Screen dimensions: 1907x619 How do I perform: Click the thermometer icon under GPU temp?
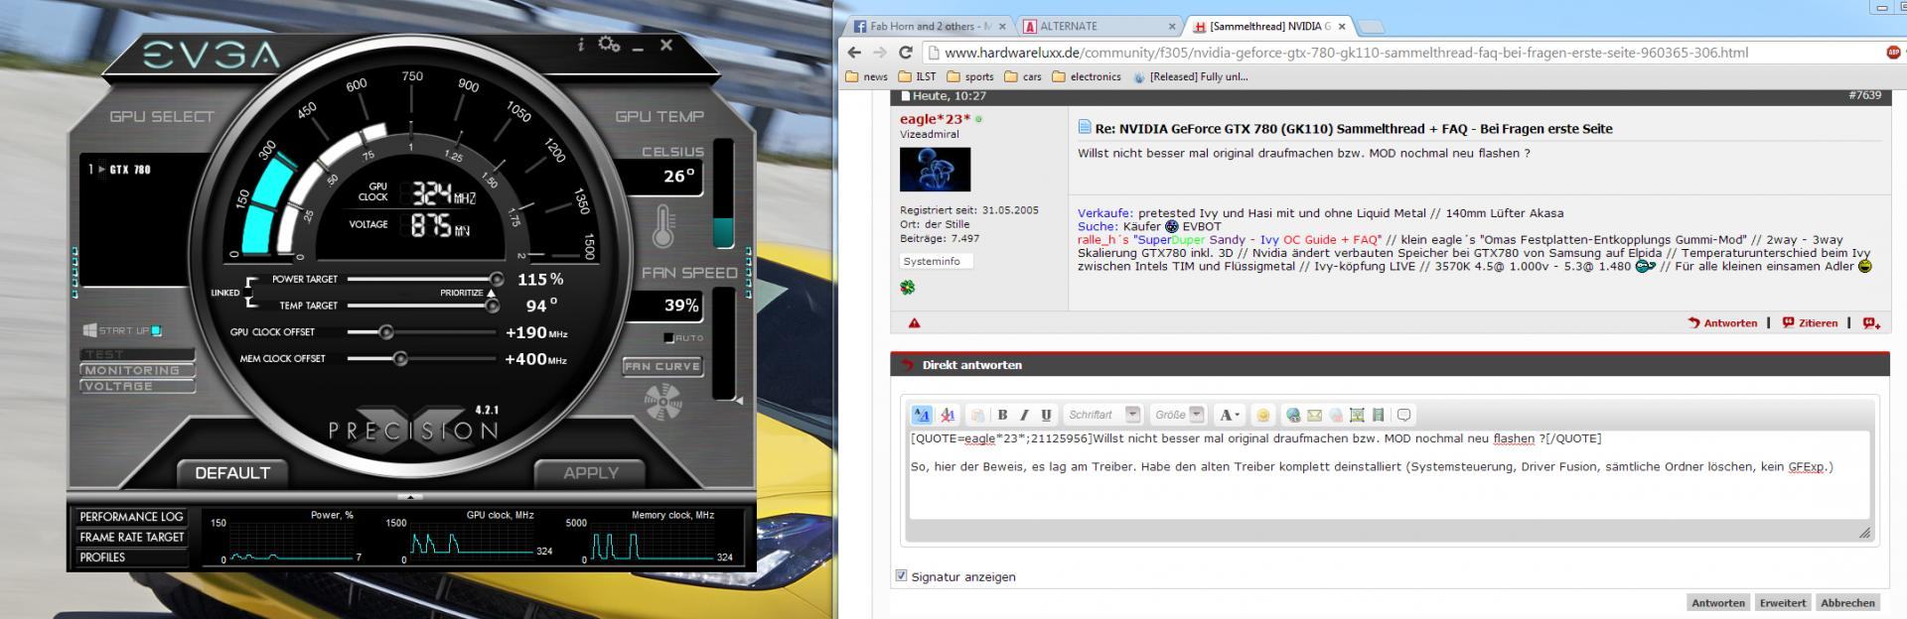point(663,226)
